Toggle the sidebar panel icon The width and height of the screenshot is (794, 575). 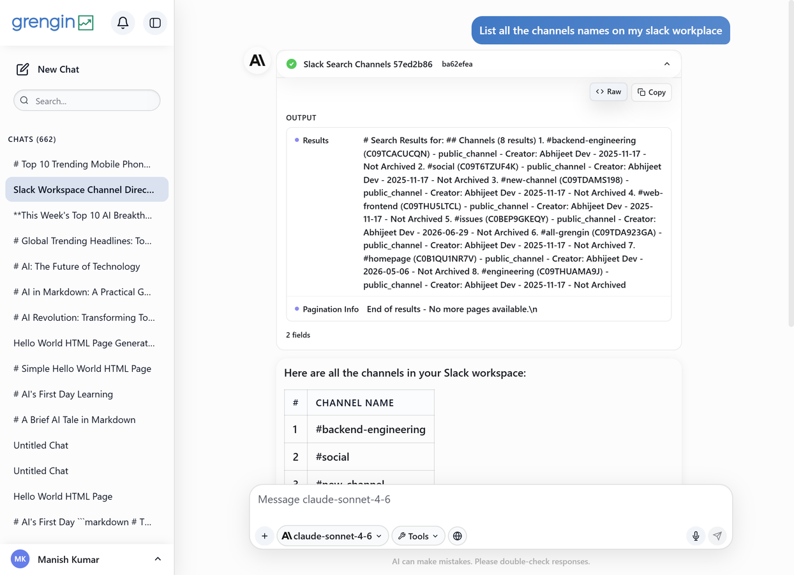(155, 23)
